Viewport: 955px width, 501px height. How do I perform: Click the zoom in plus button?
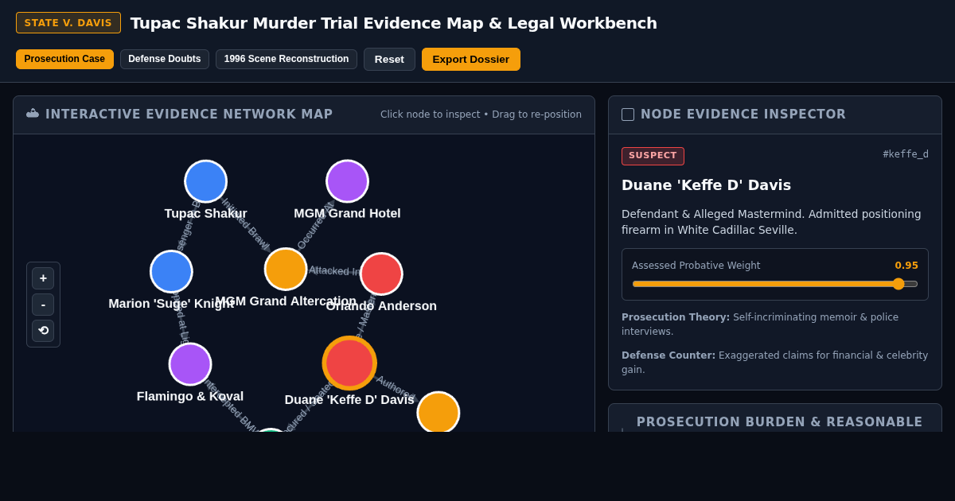[43, 278]
